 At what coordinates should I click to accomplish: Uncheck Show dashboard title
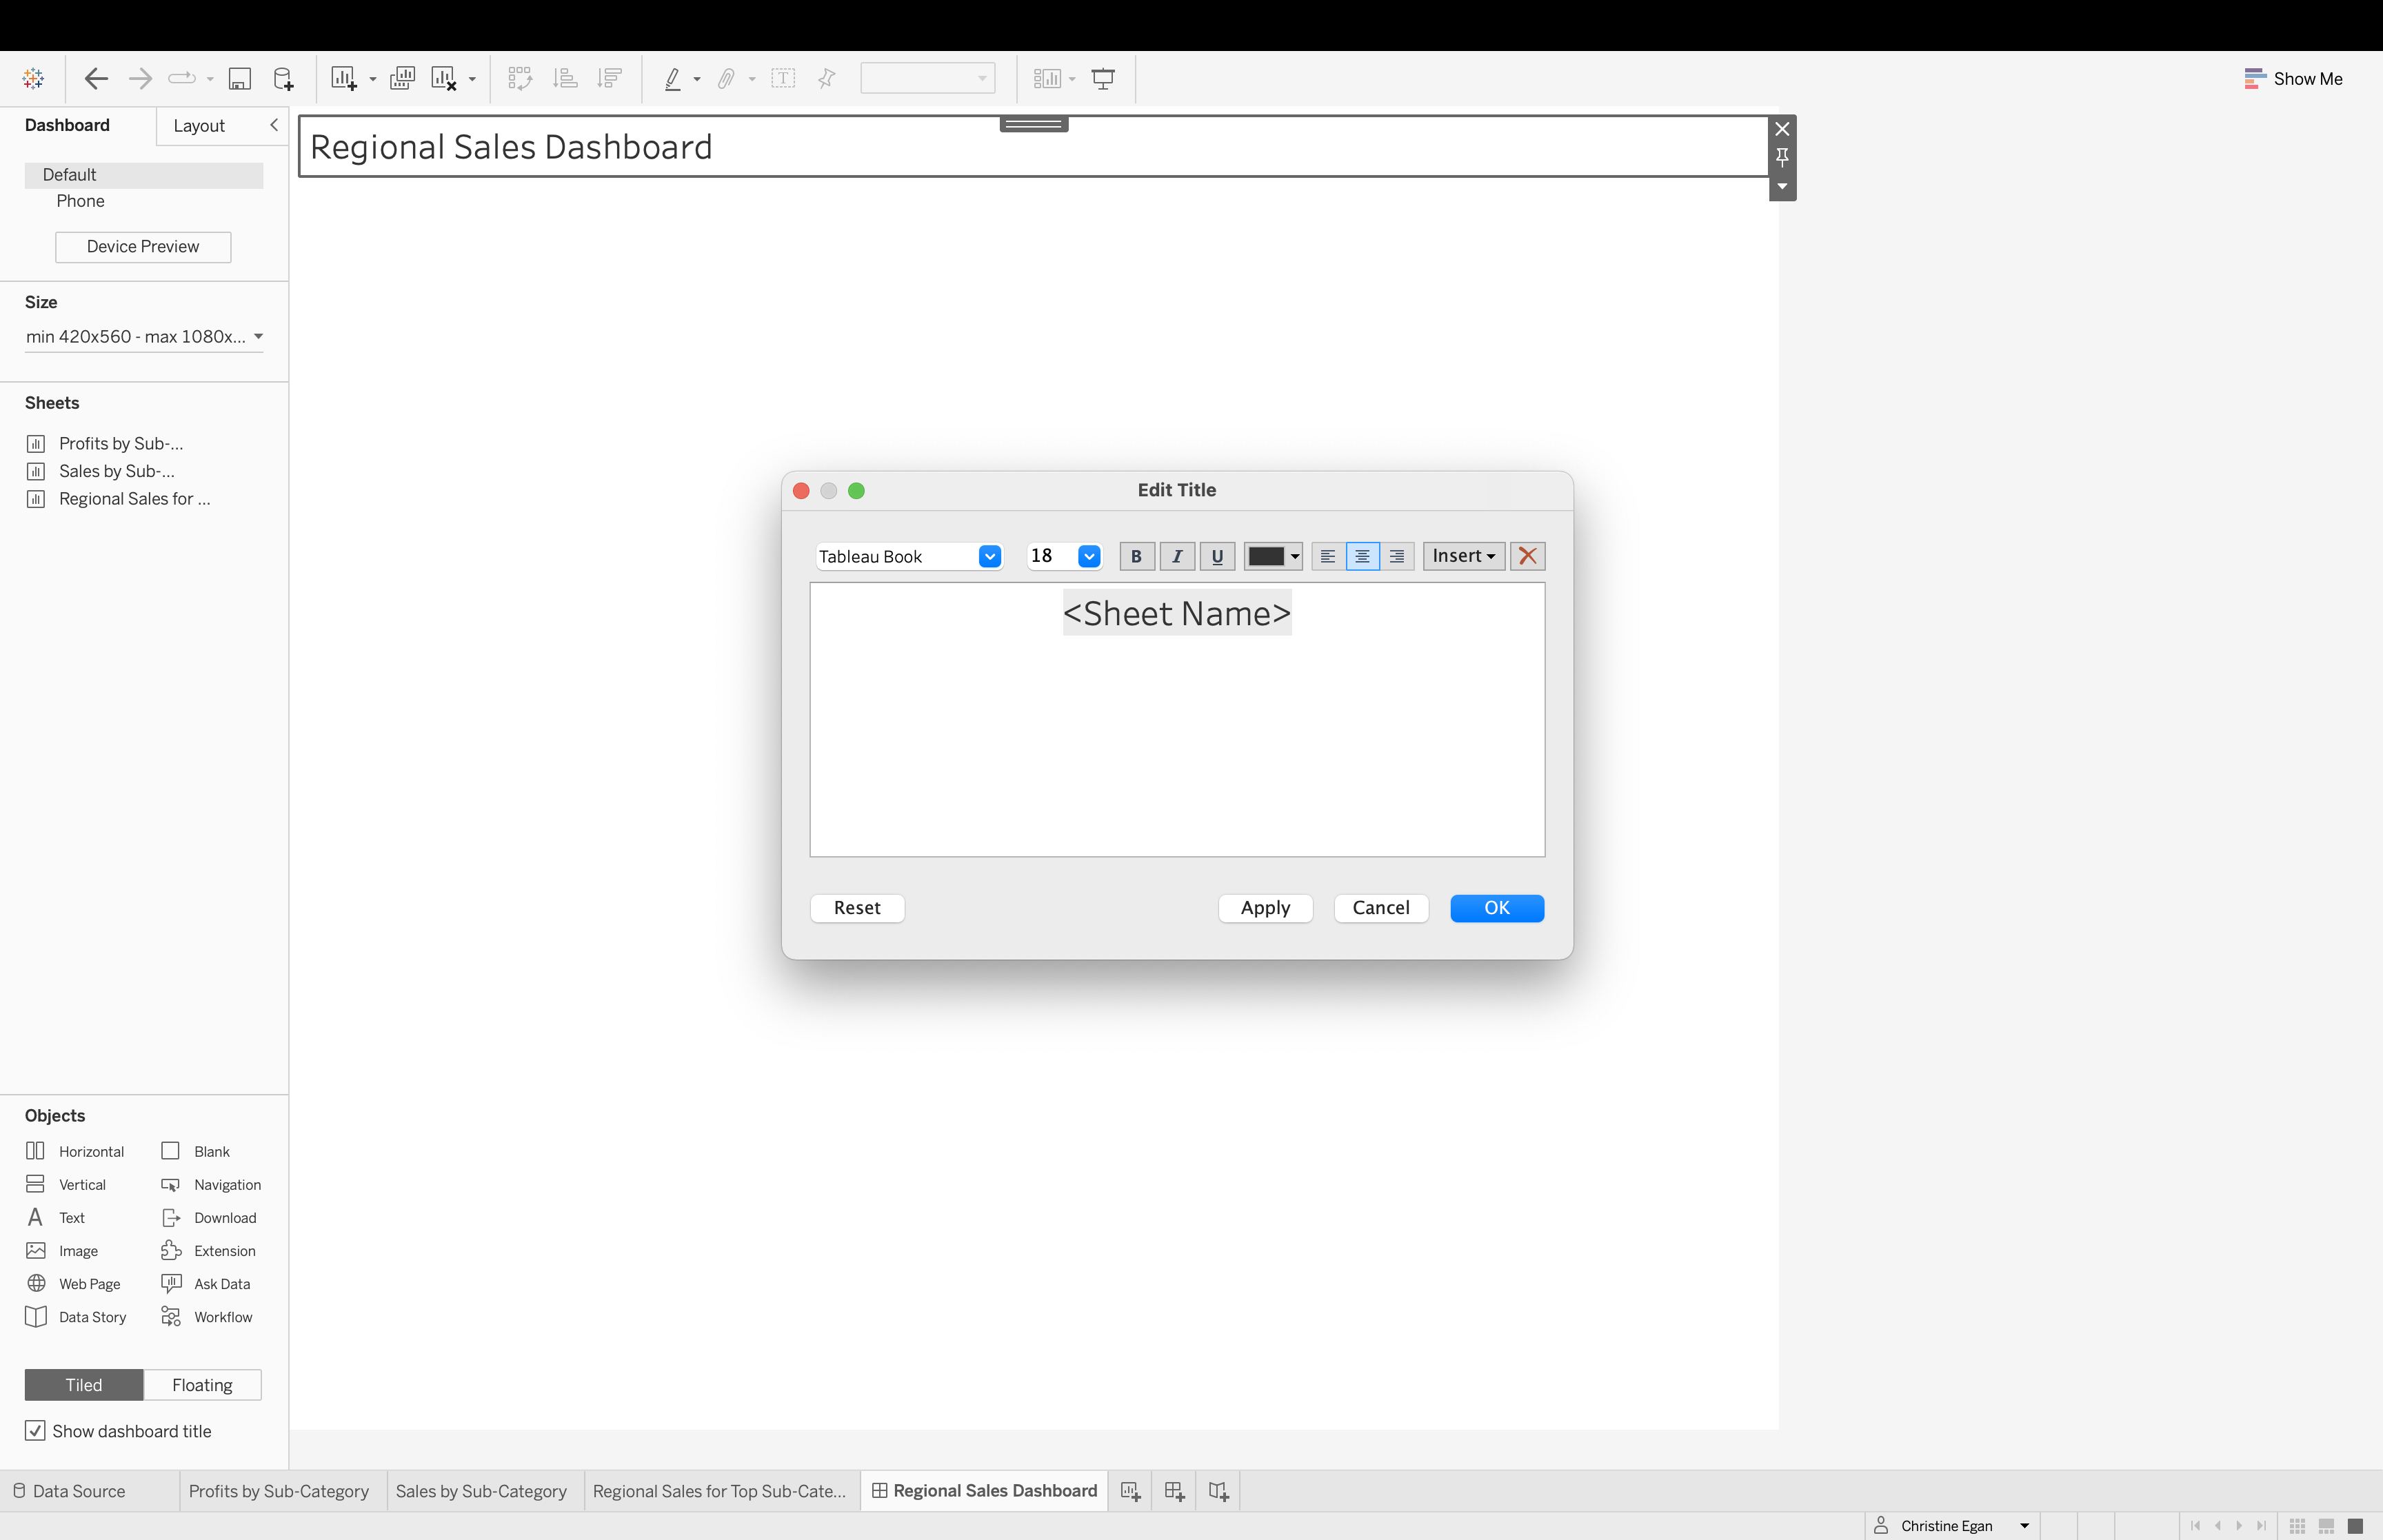[36, 1430]
